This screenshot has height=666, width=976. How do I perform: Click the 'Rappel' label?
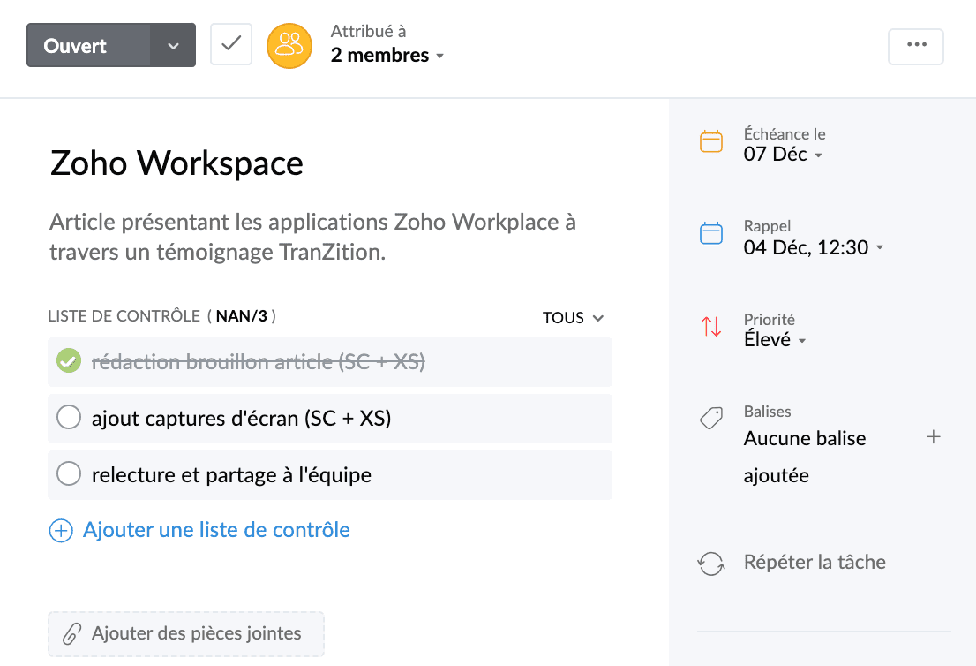coord(767,226)
